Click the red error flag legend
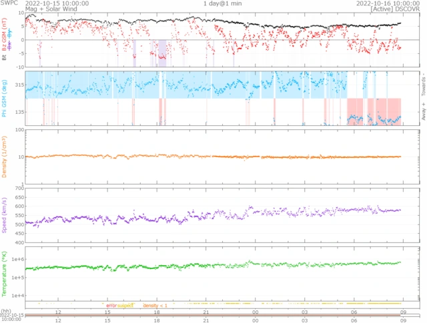The height and width of the screenshot is (323, 427). tap(110, 305)
